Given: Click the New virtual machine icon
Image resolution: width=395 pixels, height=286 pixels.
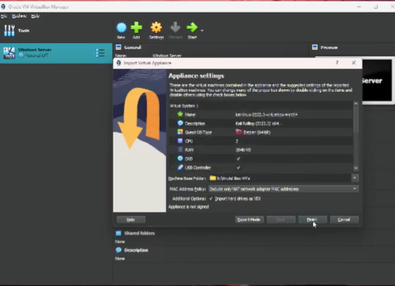Looking at the screenshot, I should (122, 27).
